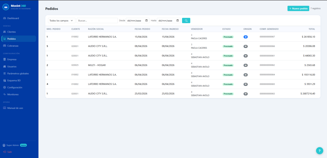327x158 pixels.
Task: Click the magnifier search button
Action: point(186,20)
